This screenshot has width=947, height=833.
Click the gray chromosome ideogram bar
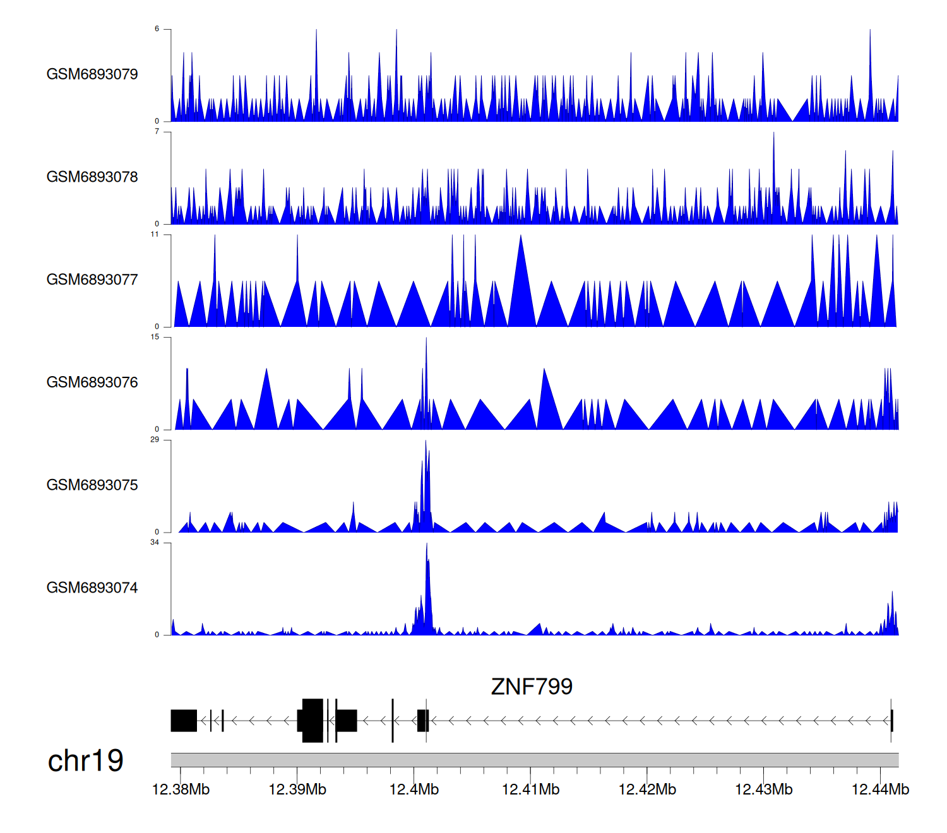click(534, 760)
